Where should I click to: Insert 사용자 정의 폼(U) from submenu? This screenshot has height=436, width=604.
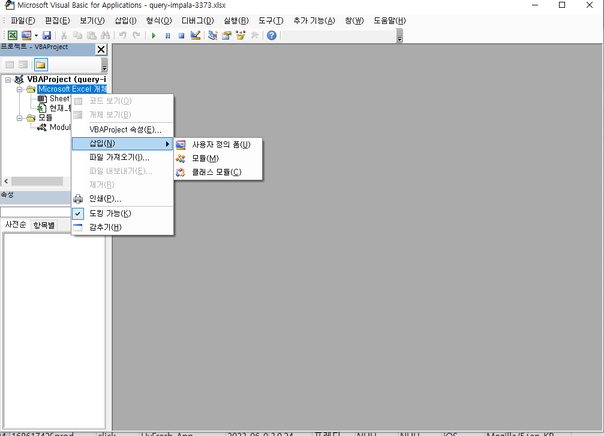tap(218, 144)
